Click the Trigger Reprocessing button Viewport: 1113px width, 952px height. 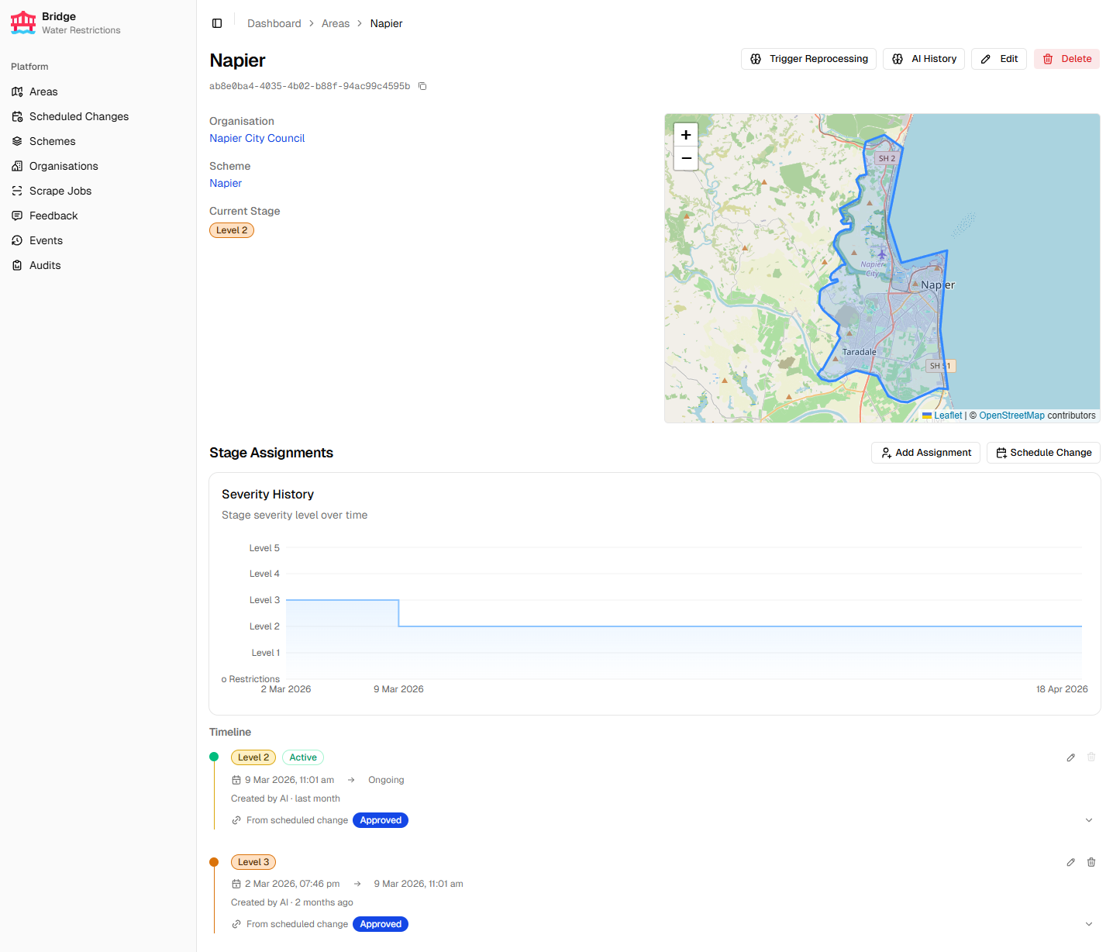tap(808, 59)
